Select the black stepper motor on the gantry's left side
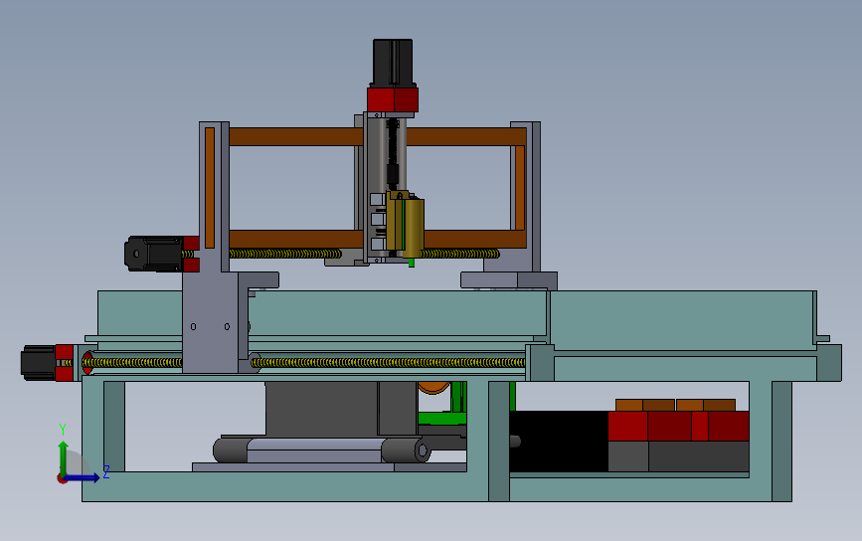This screenshot has height=541, width=862. click(153, 254)
